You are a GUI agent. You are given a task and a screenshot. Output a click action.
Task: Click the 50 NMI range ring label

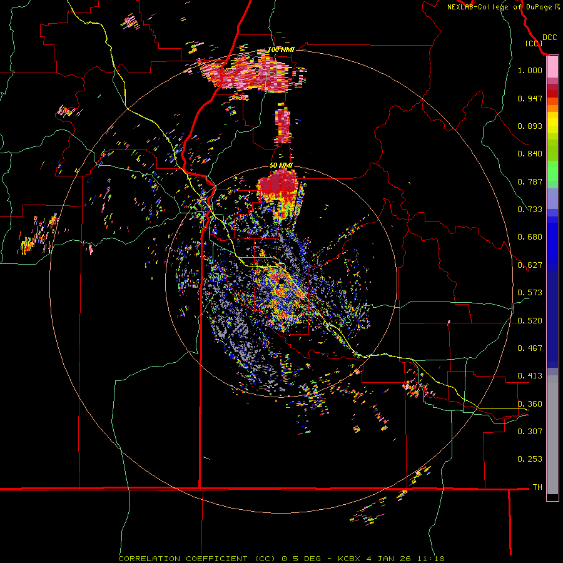point(281,166)
